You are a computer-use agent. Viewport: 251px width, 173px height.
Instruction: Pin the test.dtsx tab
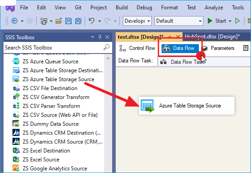pos(170,37)
